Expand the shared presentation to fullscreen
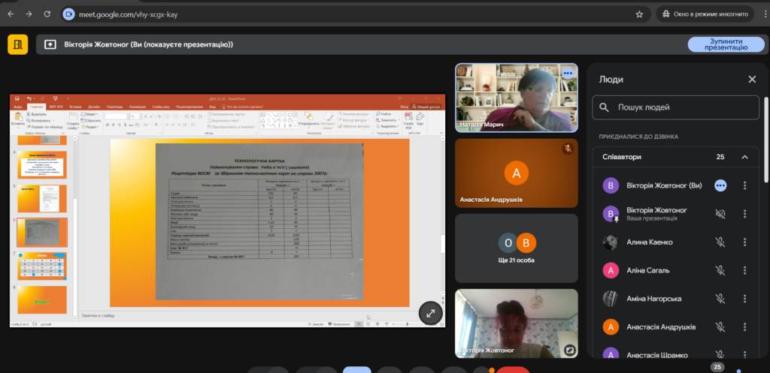 tap(430, 314)
